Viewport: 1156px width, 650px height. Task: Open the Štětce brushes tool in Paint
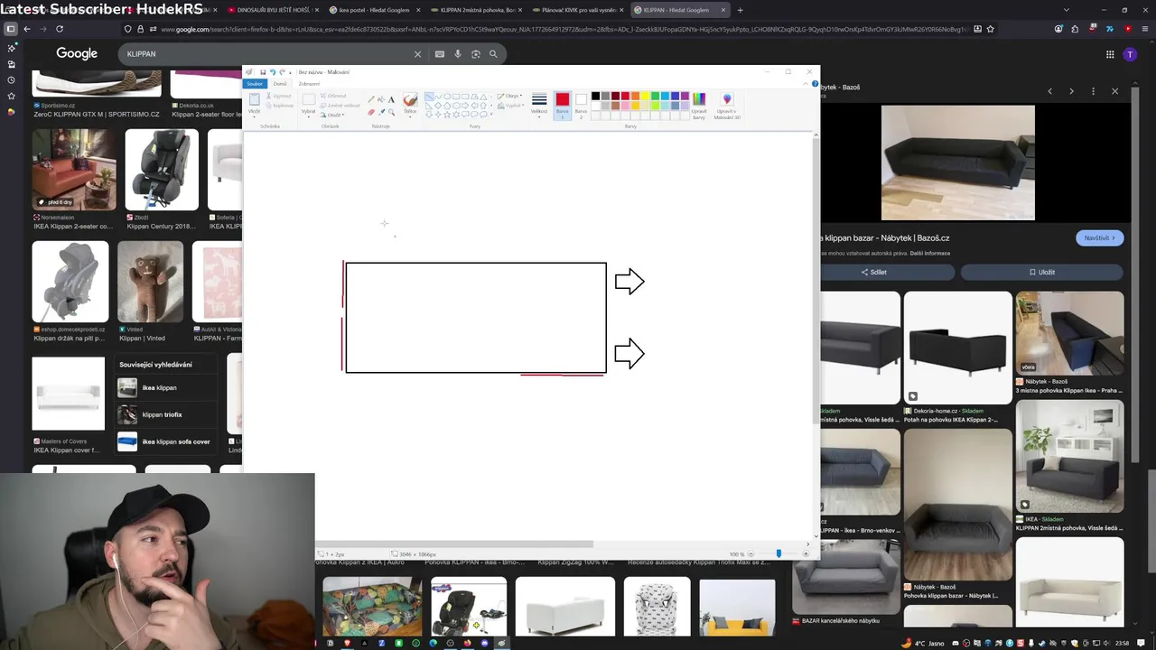coord(410,105)
